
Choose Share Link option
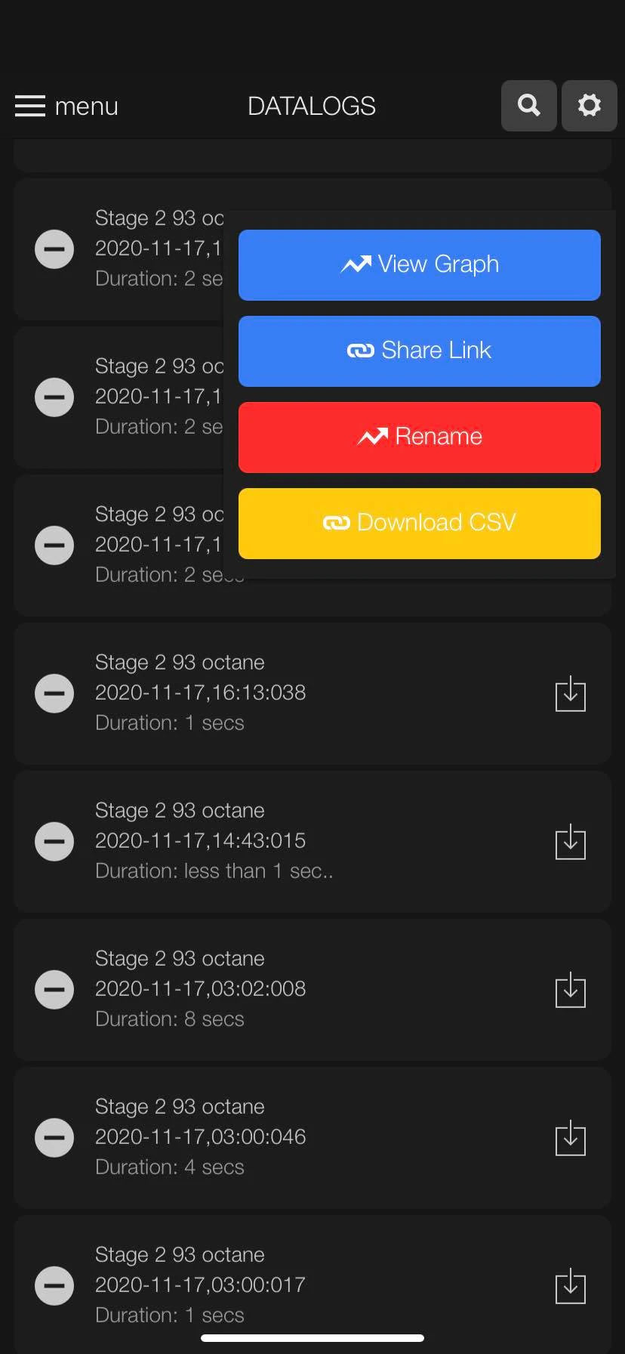point(420,351)
